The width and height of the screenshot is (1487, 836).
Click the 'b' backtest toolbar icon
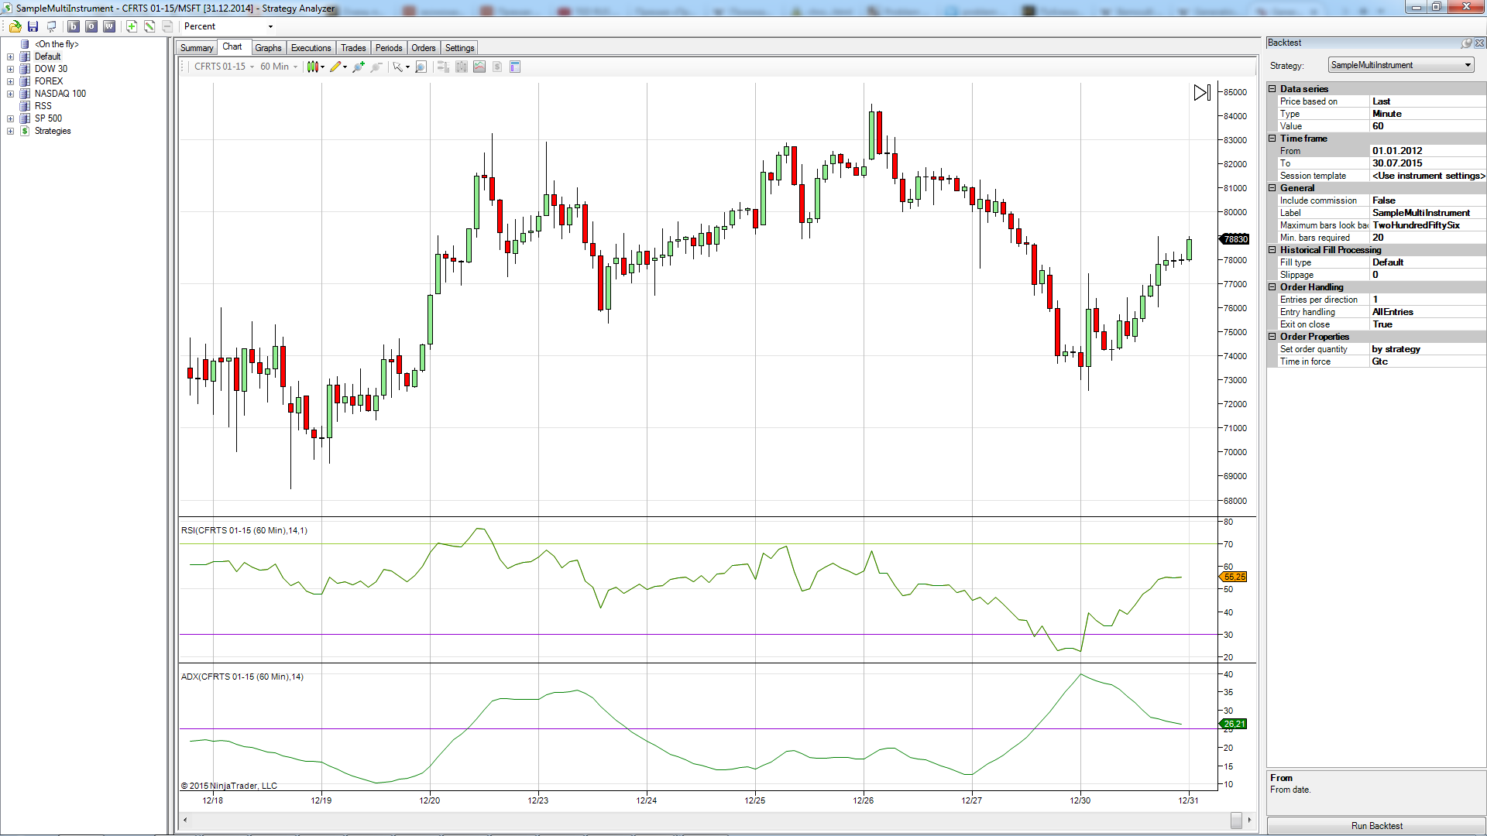[74, 26]
